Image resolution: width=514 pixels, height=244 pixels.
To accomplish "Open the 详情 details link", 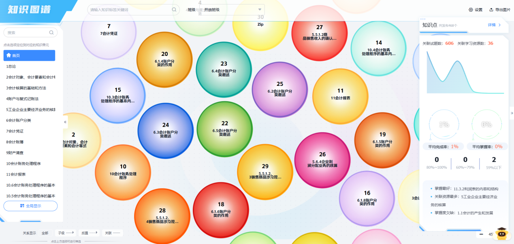I will coord(494,25).
